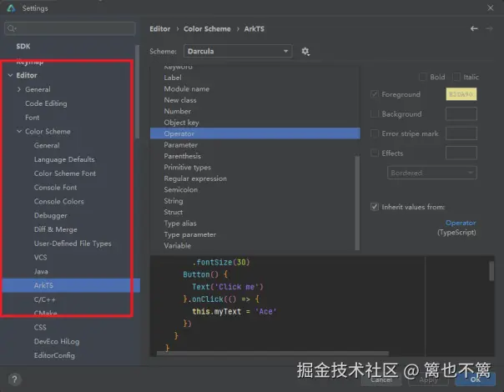This screenshot has width=504, height=392.
Task: Select Semicolon attribute
Action: (x=180, y=190)
